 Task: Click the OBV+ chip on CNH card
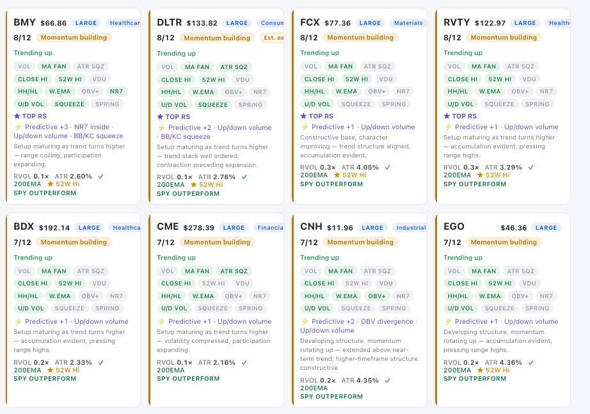tap(377, 296)
